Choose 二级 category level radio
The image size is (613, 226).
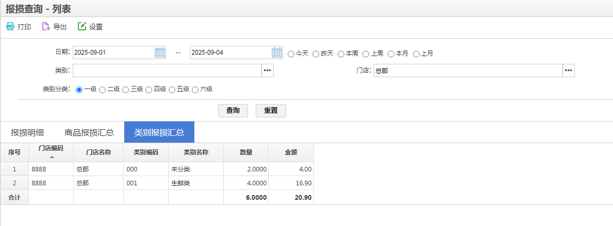[103, 90]
